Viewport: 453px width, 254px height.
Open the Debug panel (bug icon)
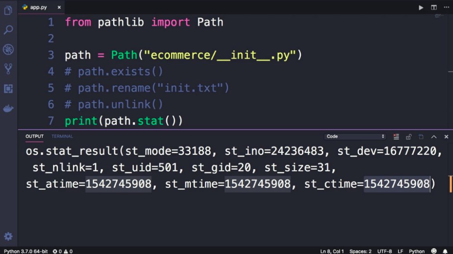click(8, 49)
